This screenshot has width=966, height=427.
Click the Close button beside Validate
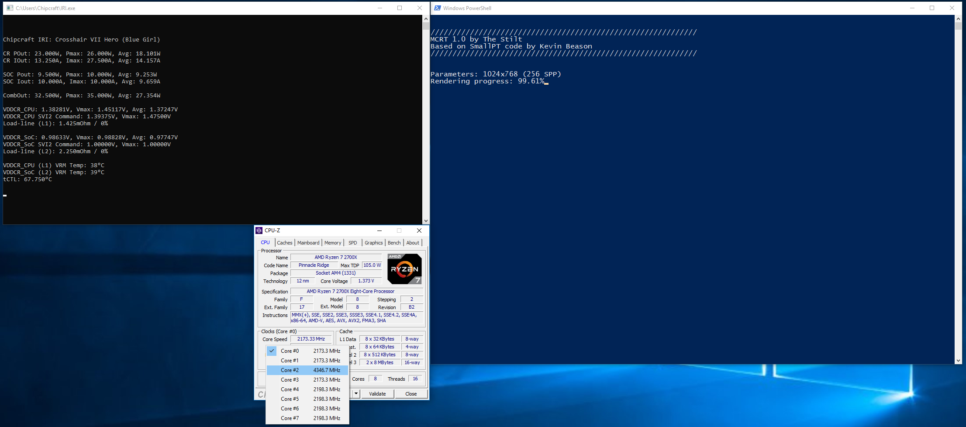pos(411,394)
